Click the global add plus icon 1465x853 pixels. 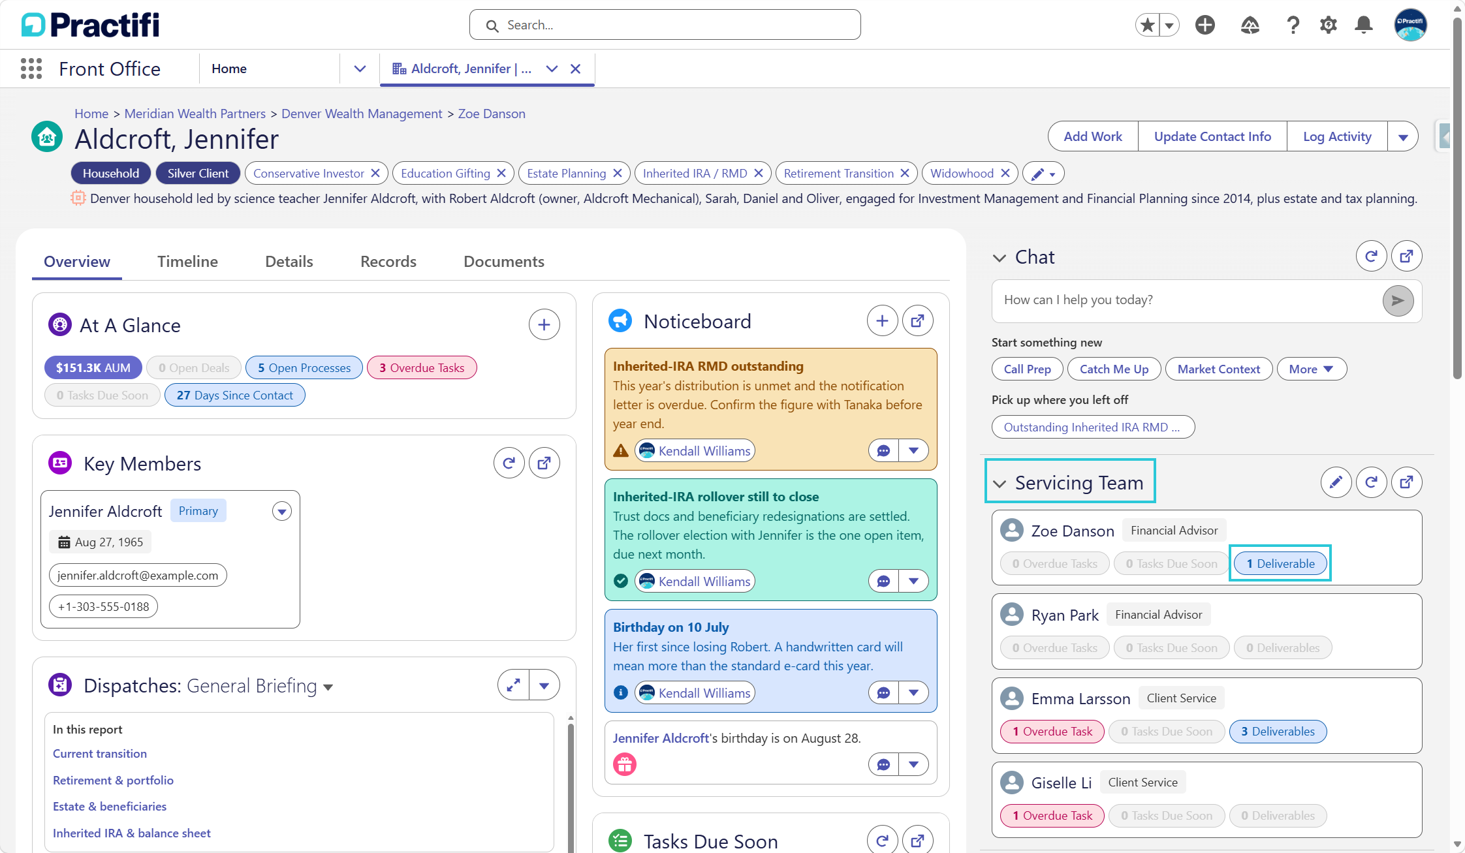click(1205, 25)
